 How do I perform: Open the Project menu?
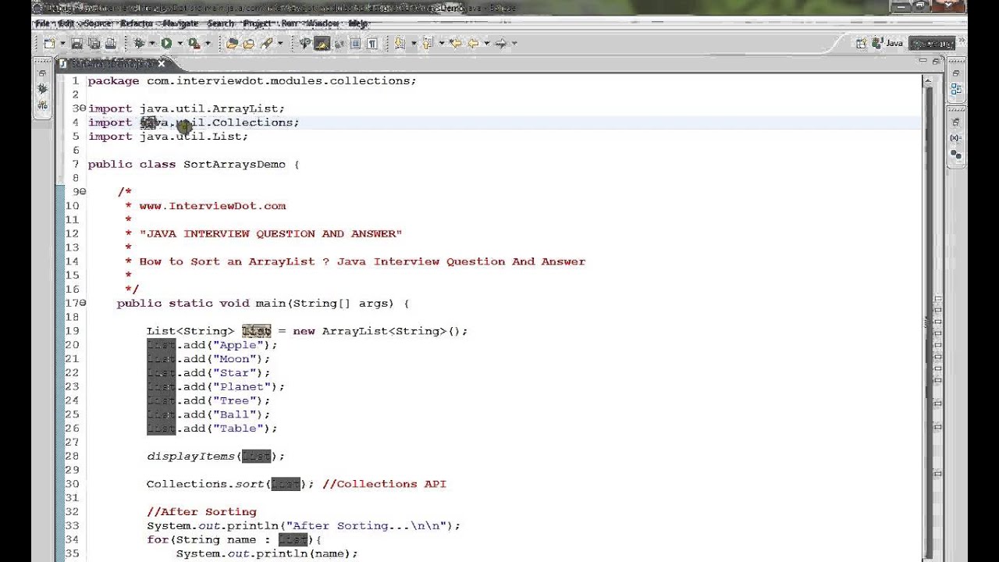pyautogui.click(x=257, y=23)
